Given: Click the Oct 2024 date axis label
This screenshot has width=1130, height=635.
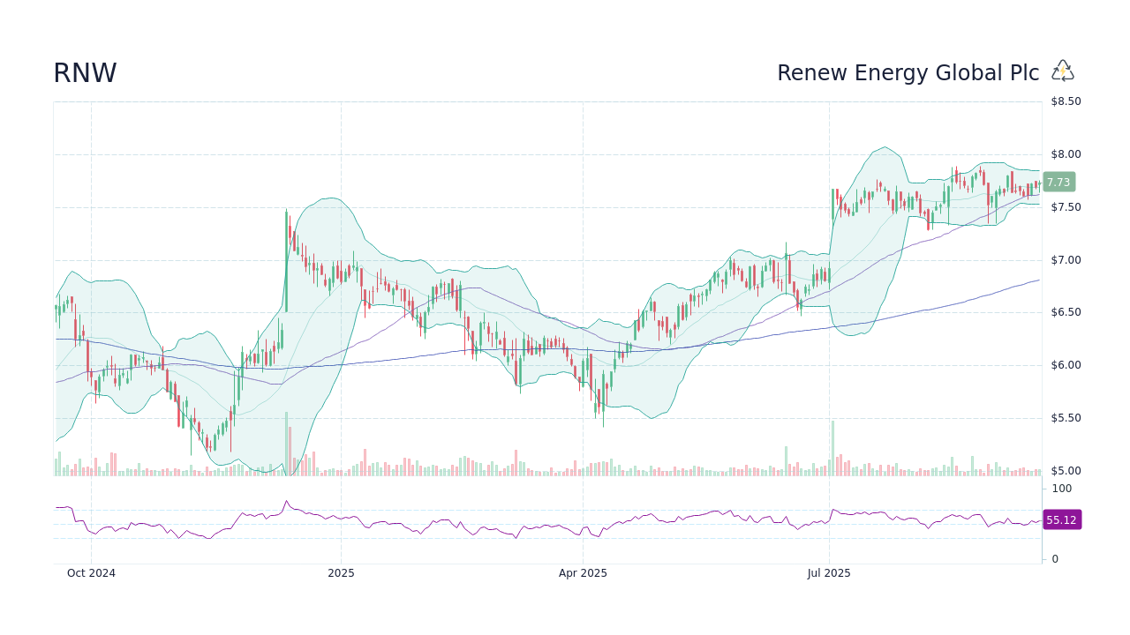Looking at the screenshot, I should [x=91, y=573].
